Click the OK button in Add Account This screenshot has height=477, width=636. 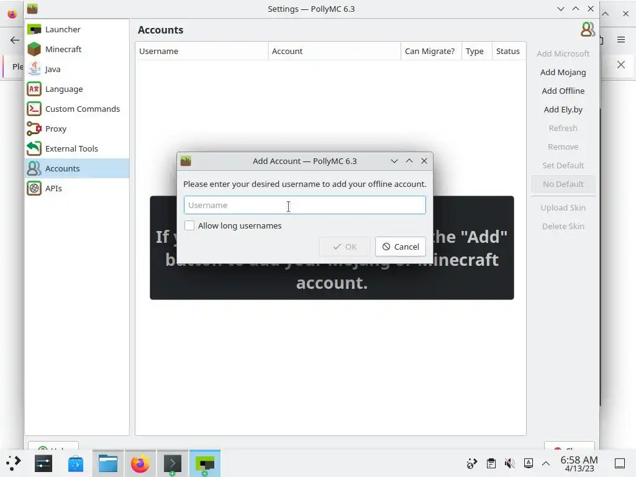coord(345,247)
